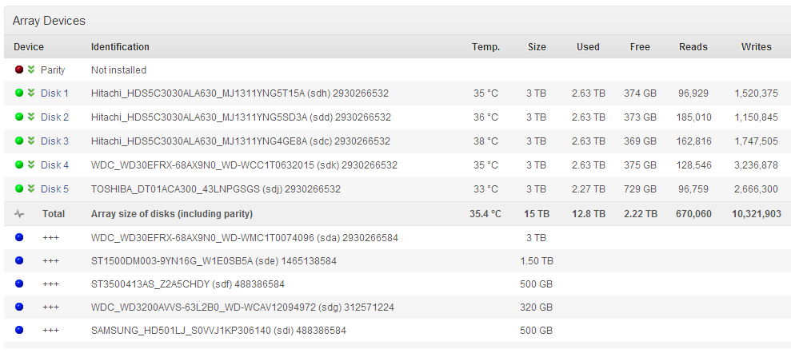Expand the Parity row double-chevron
791x353 pixels.
(31, 69)
